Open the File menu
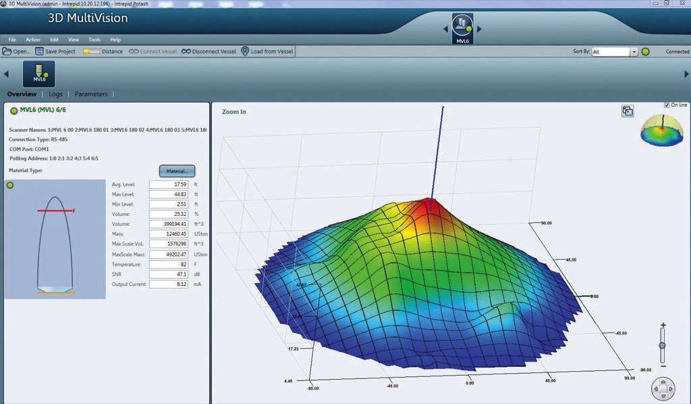Viewport: 691px width, 404px height. point(12,40)
